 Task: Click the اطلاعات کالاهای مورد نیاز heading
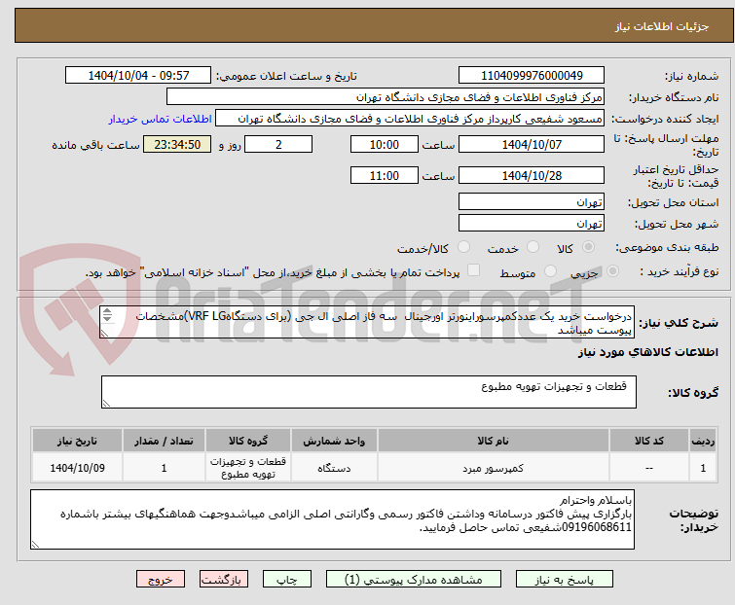(x=647, y=352)
